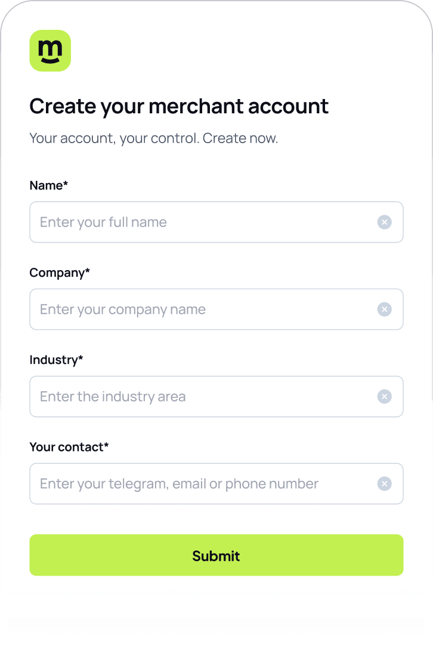Screen dimensions: 433x671
Task: Click the Name* field label
Action: click(49, 185)
